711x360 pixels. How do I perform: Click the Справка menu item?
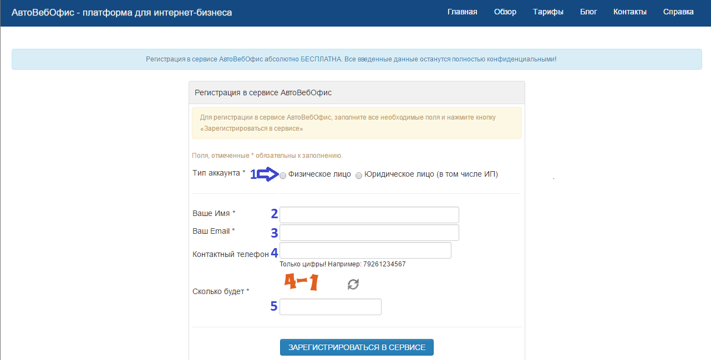tap(678, 12)
